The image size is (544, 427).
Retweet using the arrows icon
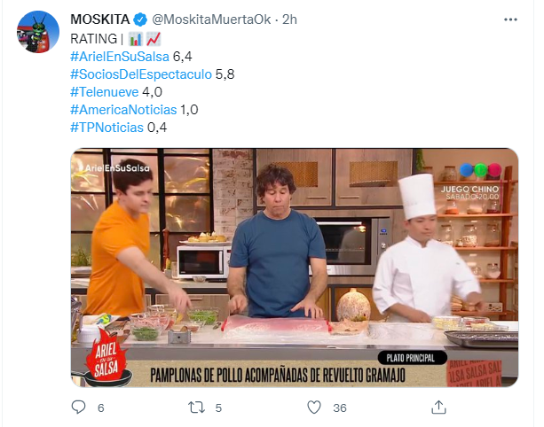pyautogui.click(x=196, y=408)
